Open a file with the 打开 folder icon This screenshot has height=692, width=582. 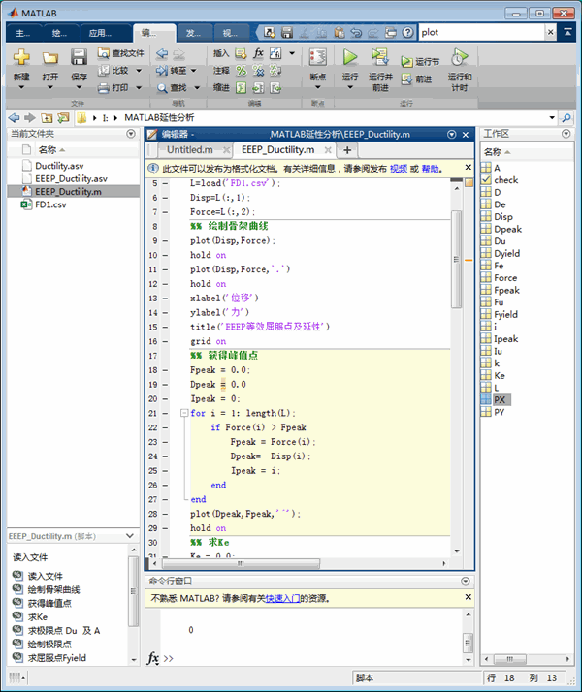[49, 58]
